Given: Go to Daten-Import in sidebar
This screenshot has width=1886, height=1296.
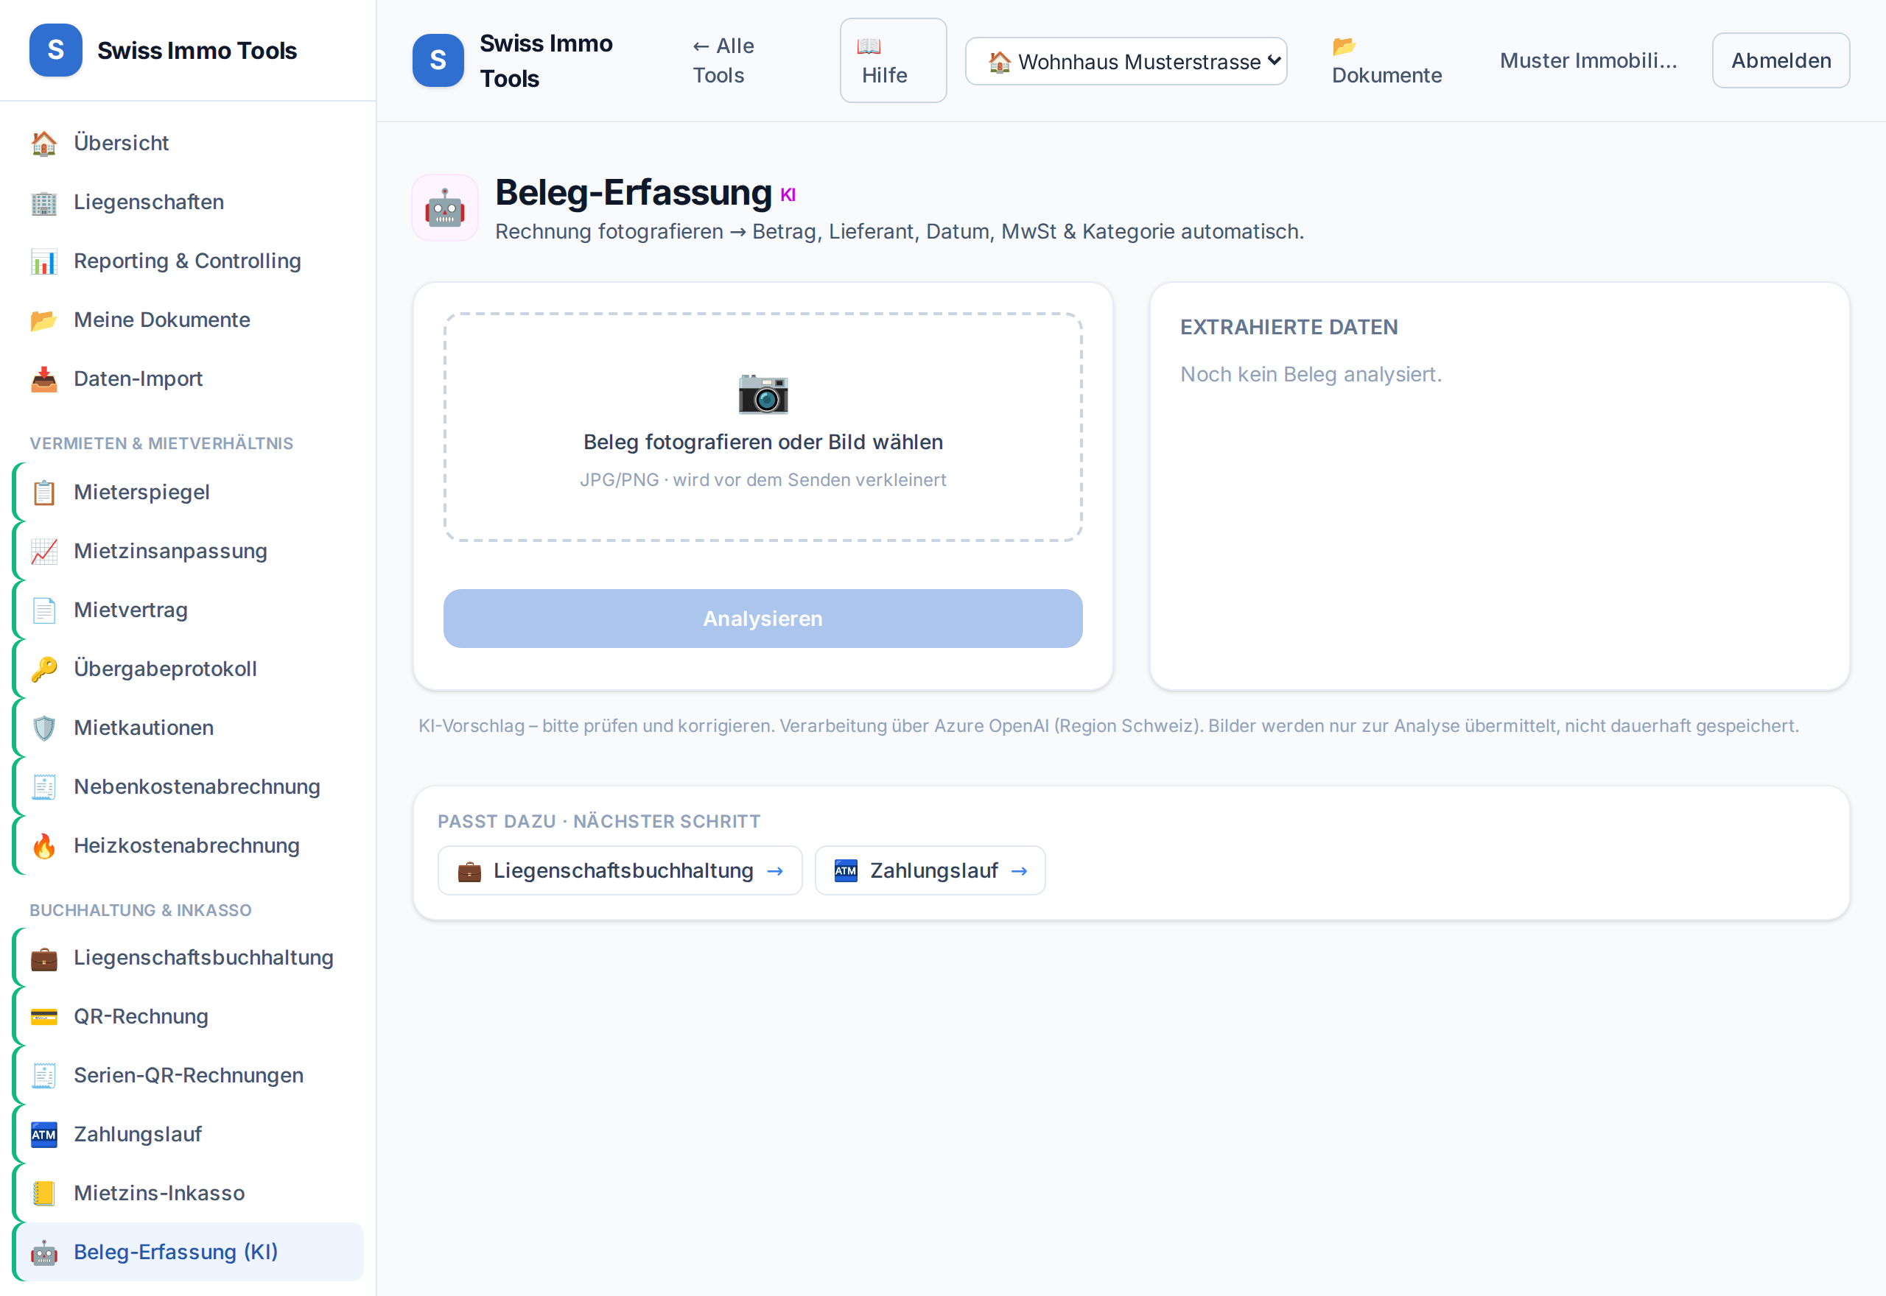Looking at the screenshot, I should pos(188,378).
